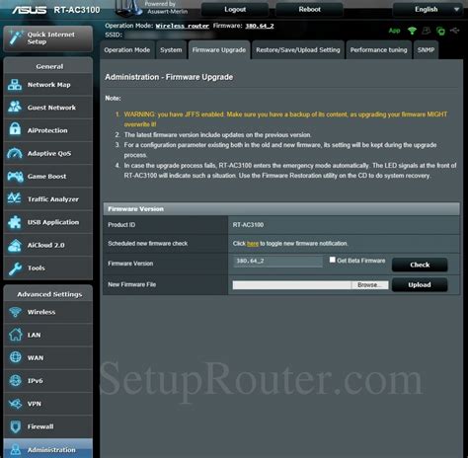Click the Browse file button

pos(369,285)
